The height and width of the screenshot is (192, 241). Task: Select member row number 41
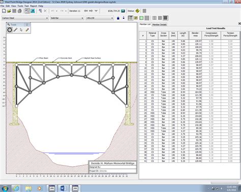pyautogui.click(x=189, y=161)
